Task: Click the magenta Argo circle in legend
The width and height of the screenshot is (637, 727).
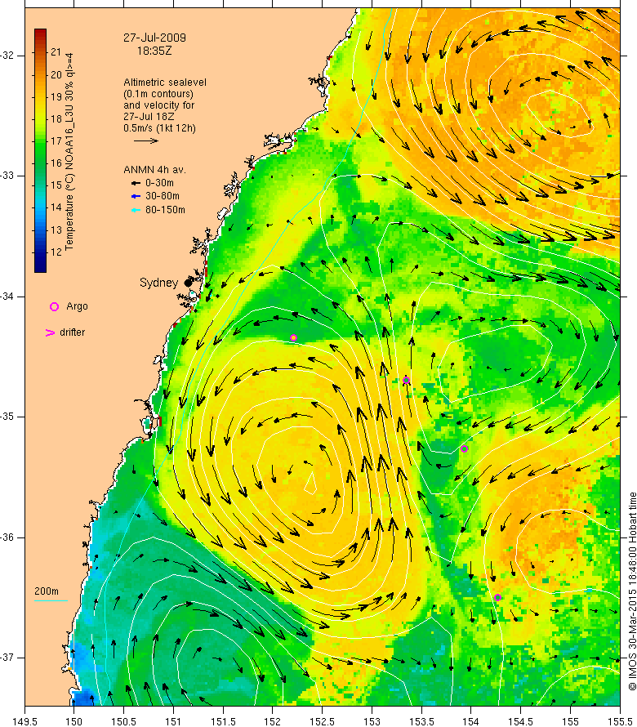Action: coord(54,306)
